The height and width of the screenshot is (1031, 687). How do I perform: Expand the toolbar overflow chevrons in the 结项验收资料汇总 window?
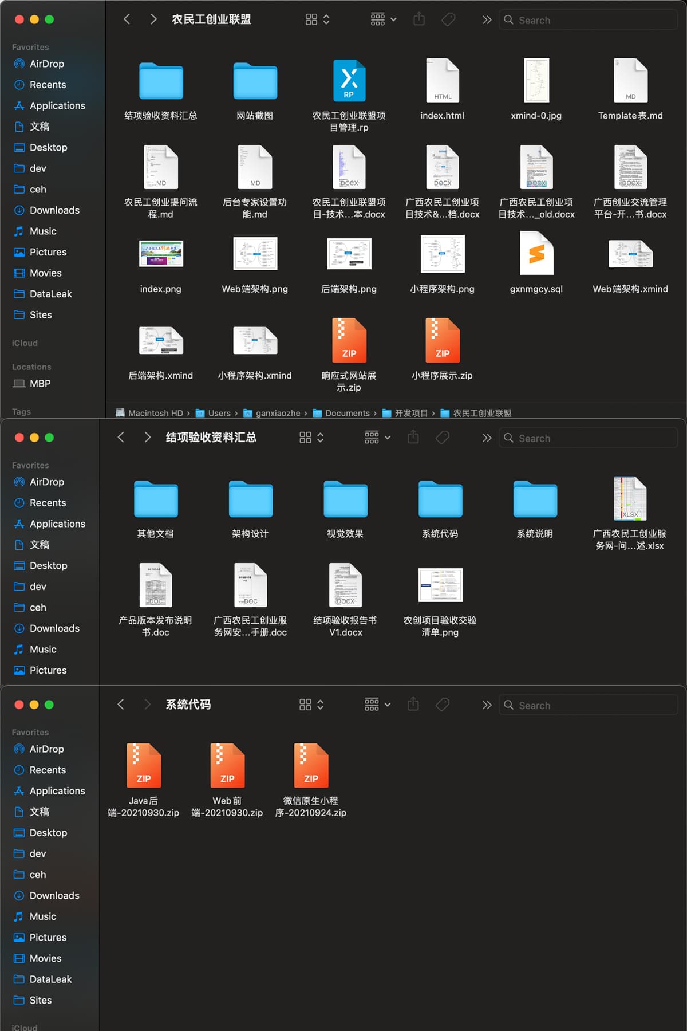click(487, 438)
